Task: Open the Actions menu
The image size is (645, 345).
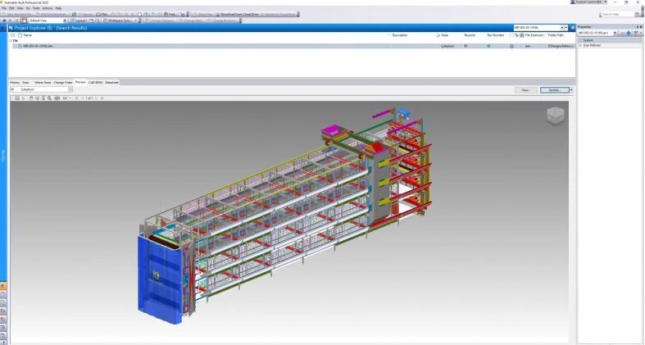Action: pos(48,8)
